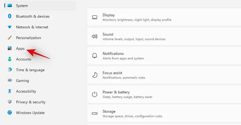Open Power & battery settings
Viewport: 241px width, 125px height.
(163, 94)
